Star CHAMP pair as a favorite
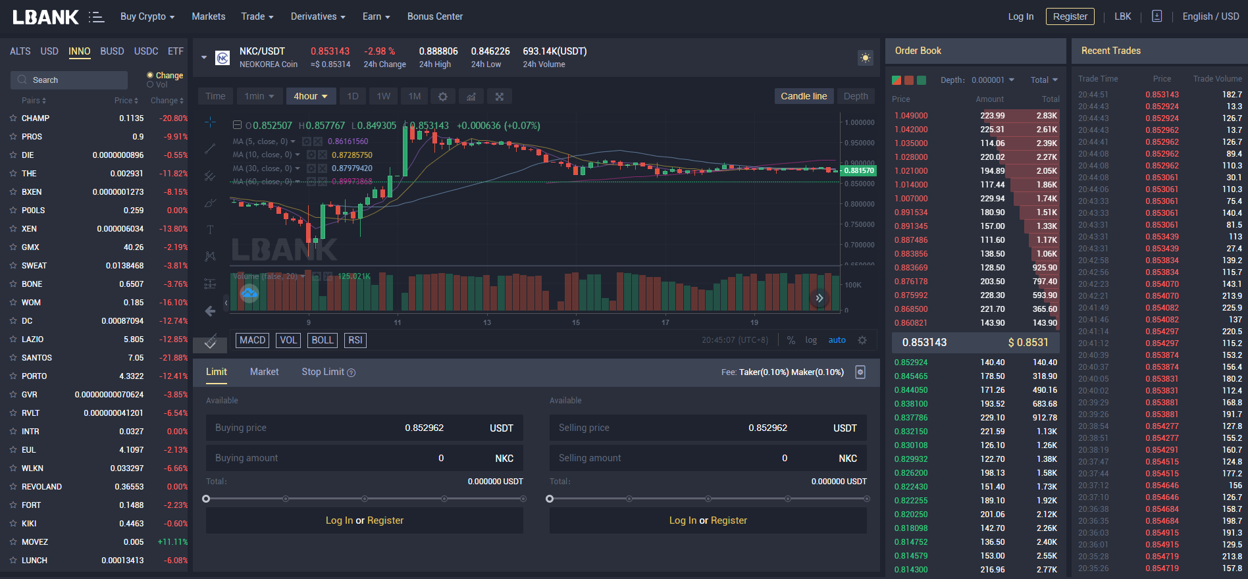The height and width of the screenshot is (579, 1248). coord(13,118)
